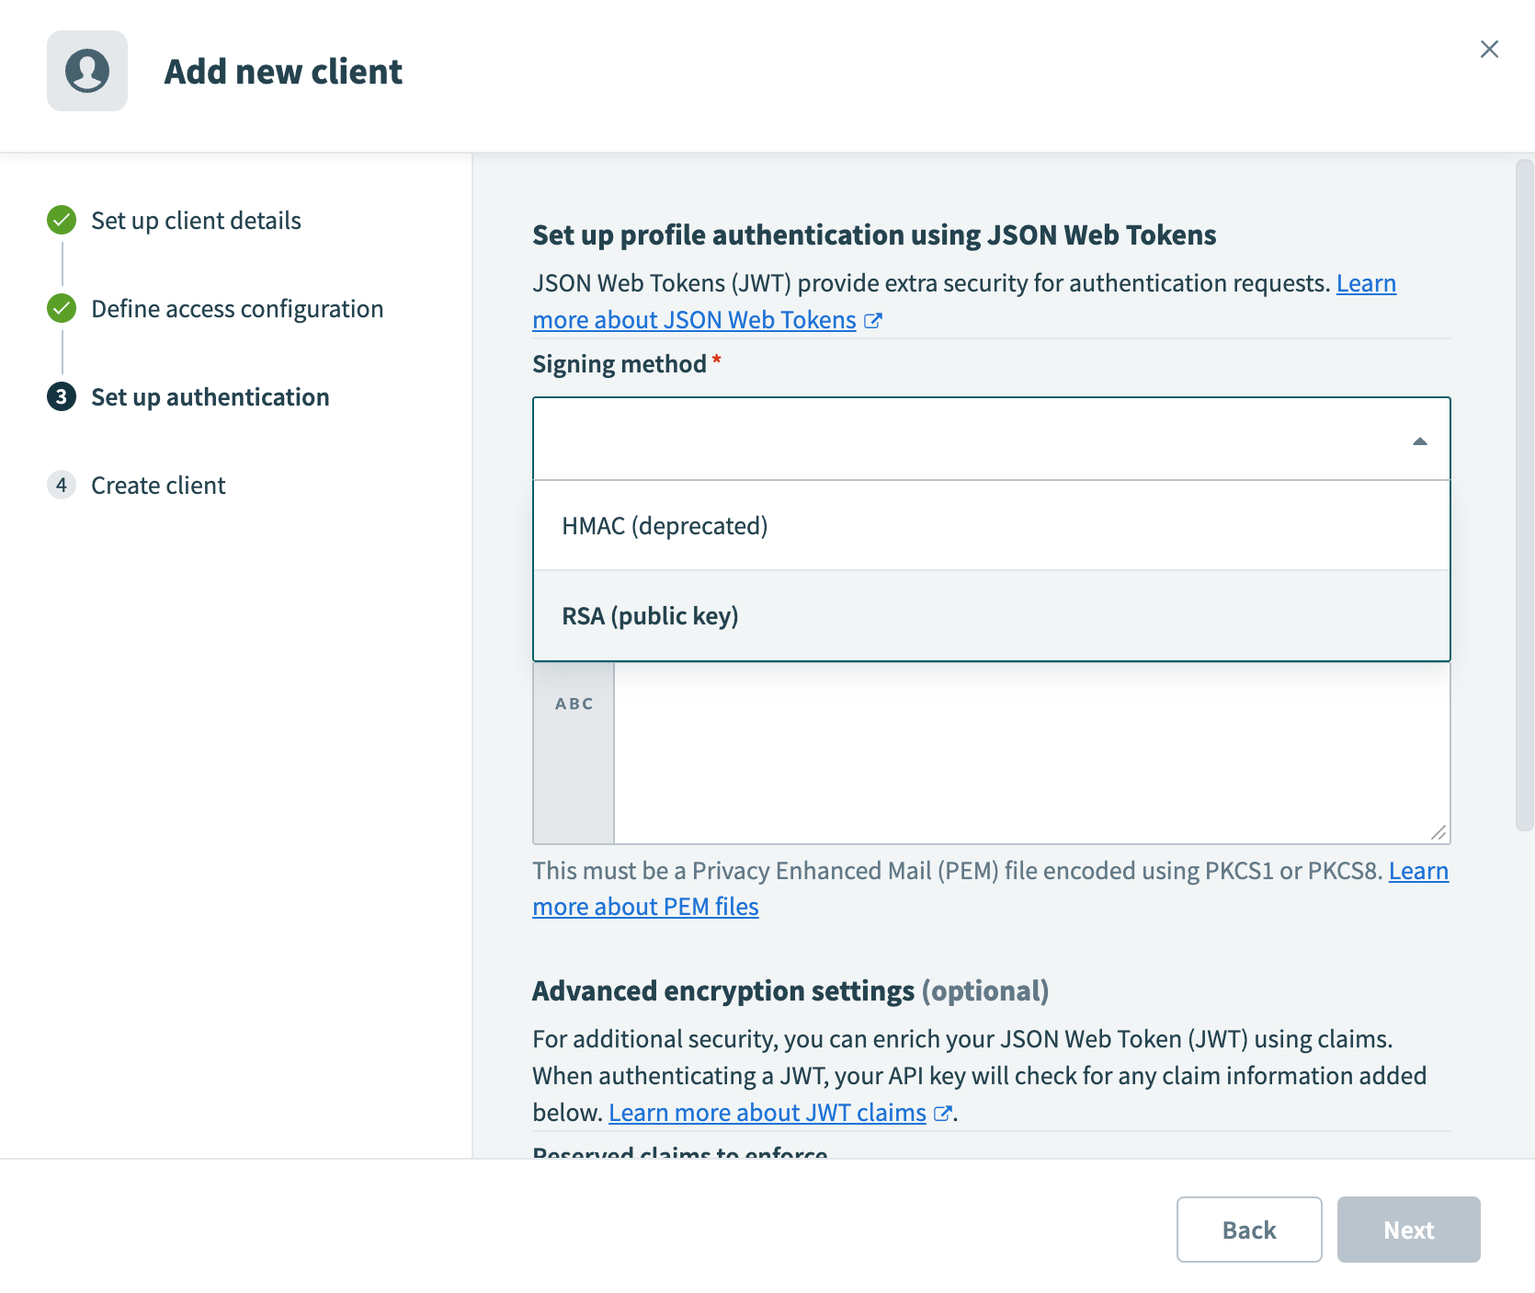
Task: Click the user avatar icon in header
Action: click(x=86, y=71)
